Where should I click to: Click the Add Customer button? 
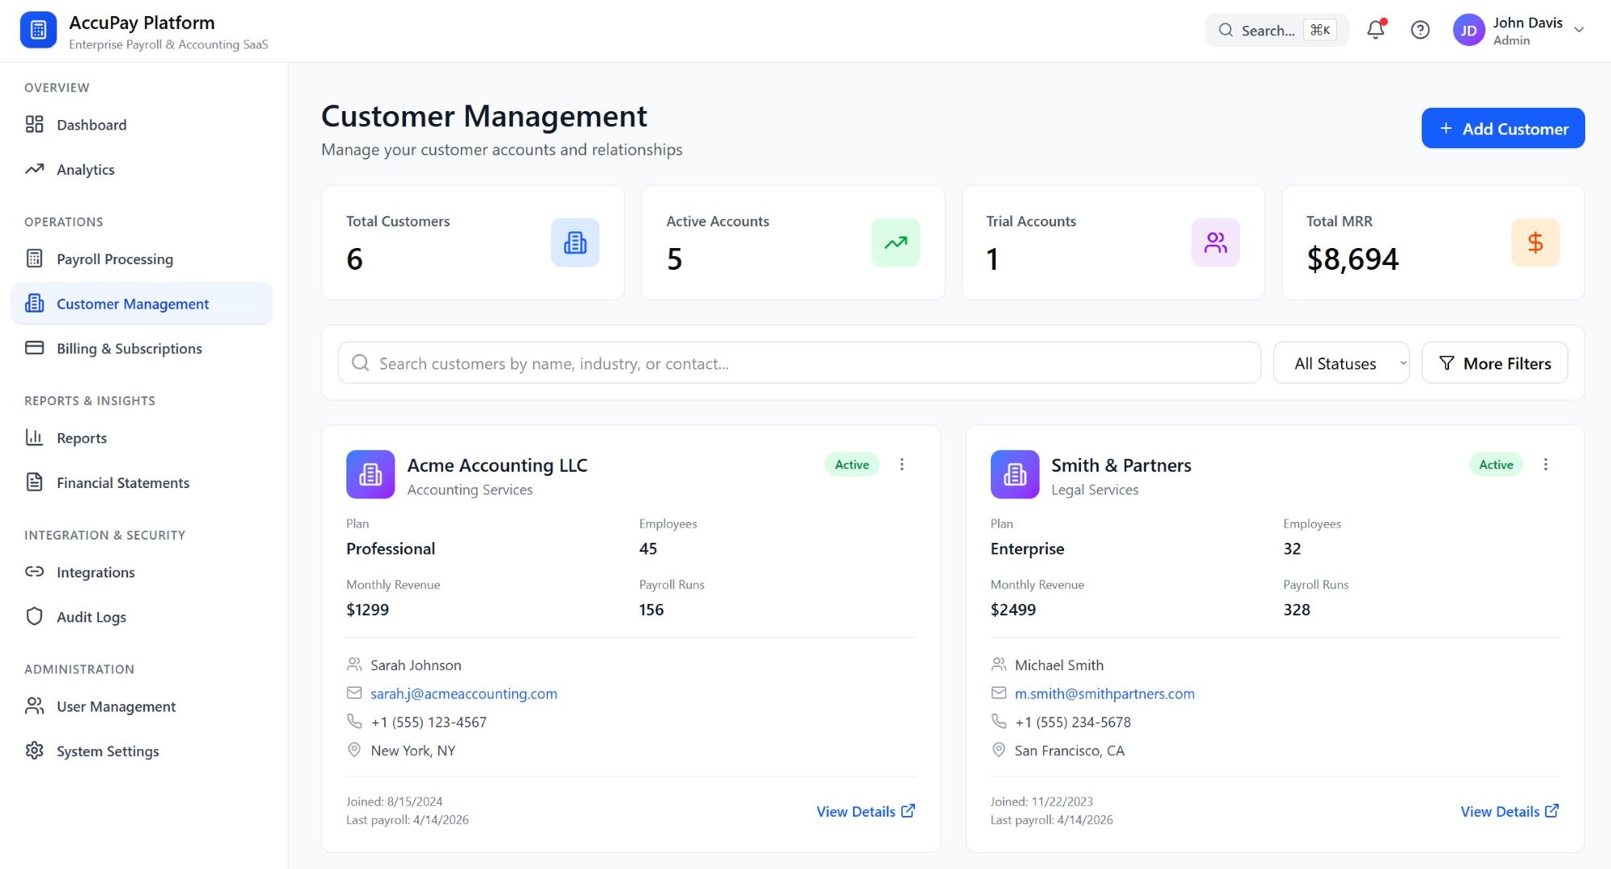point(1503,128)
